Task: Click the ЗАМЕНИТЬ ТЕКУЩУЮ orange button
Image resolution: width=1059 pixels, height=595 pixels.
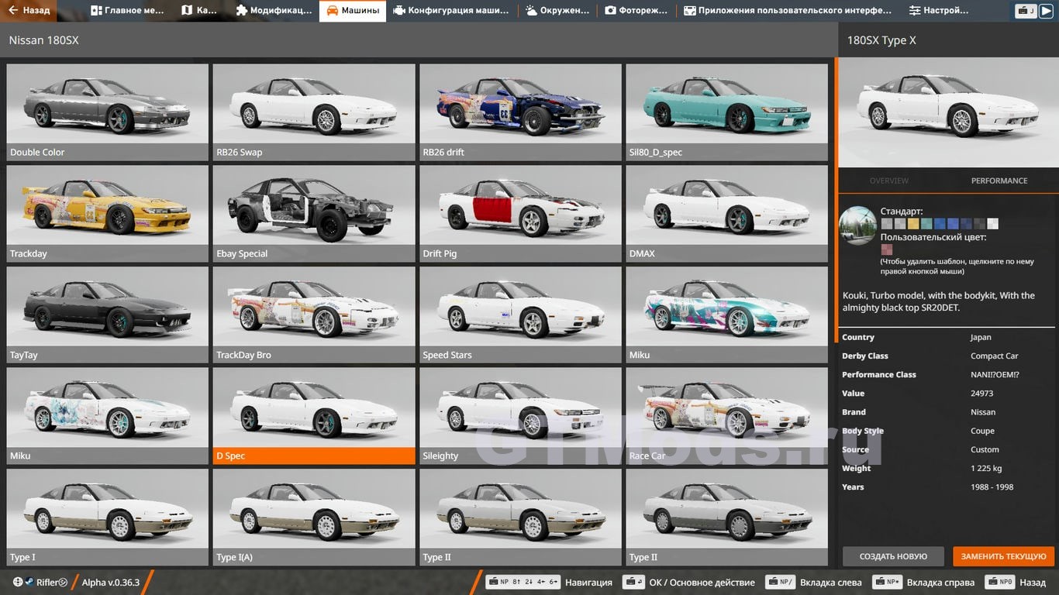Action: tap(1004, 556)
